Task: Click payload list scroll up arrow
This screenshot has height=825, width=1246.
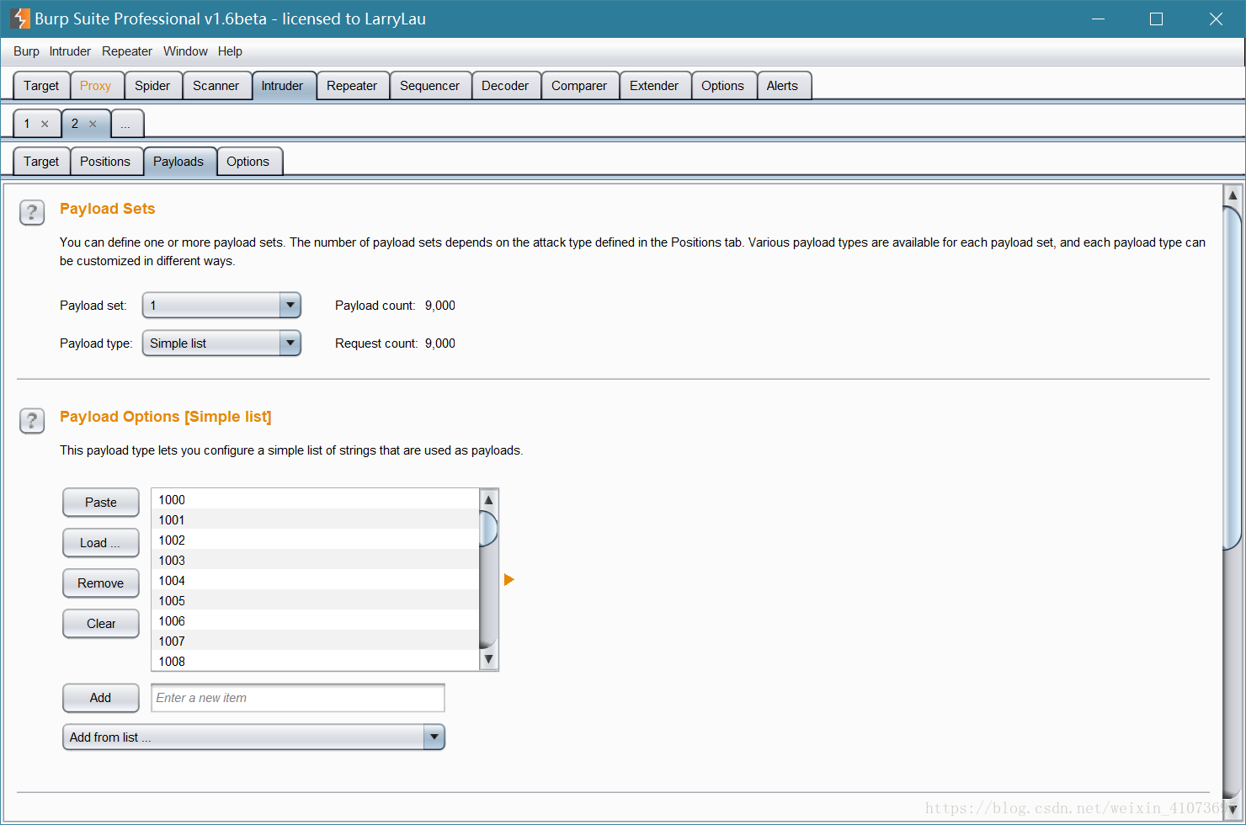Action: tap(488, 499)
